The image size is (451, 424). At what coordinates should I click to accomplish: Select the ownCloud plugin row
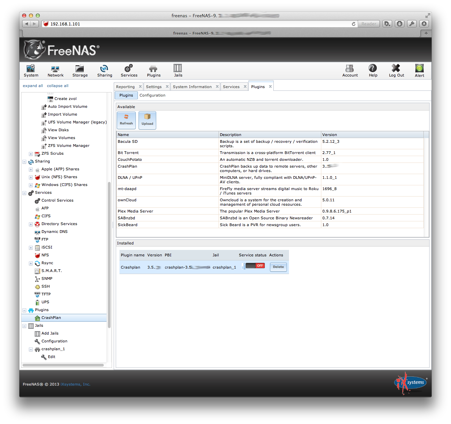click(270, 202)
